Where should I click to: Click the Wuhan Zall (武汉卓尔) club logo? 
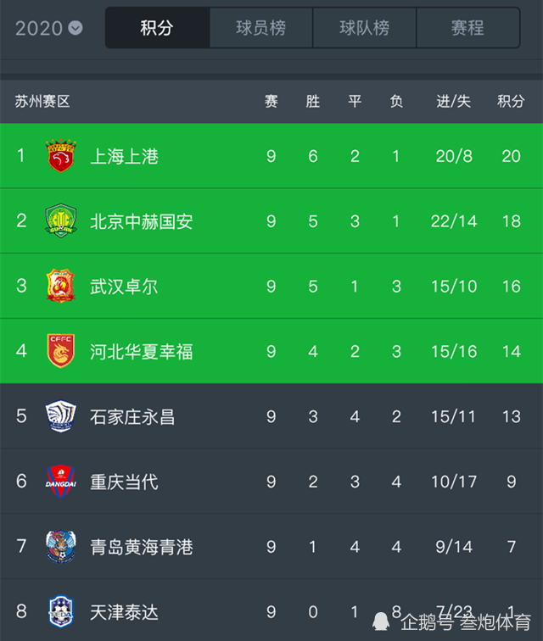pos(61,286)
